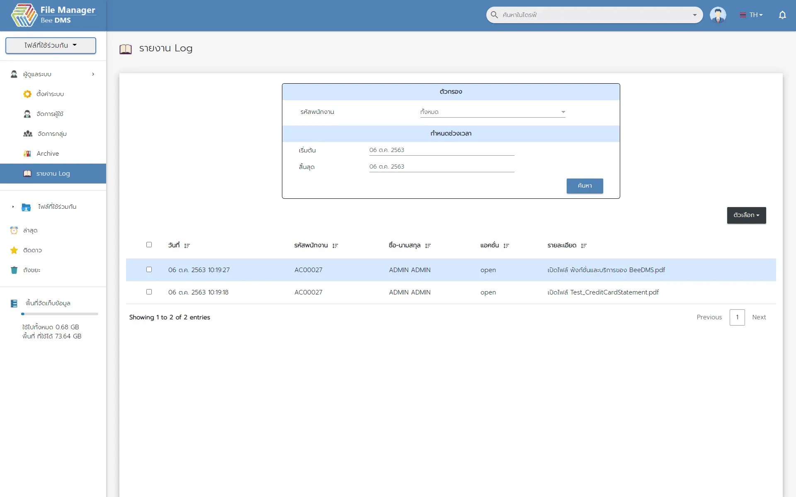This screenshot has width=796, height=497.
Task: Click the storage usage progress bar
Action: click(60, 314)
